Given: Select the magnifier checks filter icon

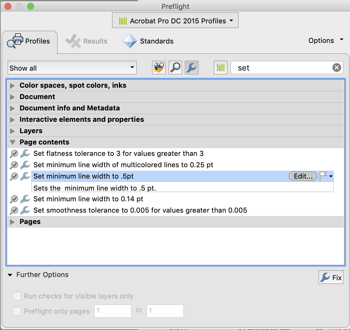Looking at the screenshot, I should (175, 68).
